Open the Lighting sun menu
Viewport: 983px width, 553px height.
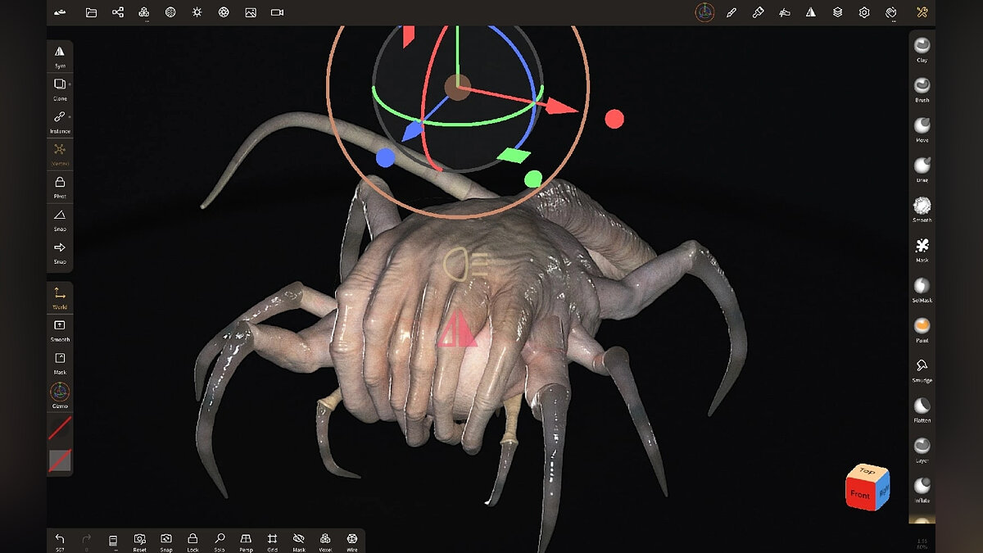click(197, 12)
